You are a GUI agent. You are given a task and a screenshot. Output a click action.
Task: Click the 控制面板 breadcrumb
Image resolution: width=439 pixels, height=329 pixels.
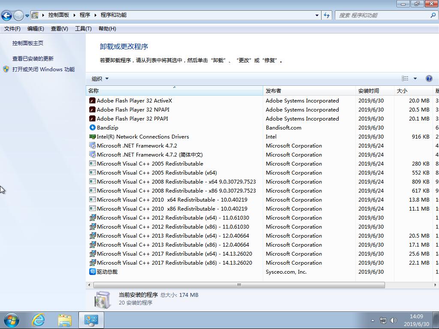pos(58,15)
